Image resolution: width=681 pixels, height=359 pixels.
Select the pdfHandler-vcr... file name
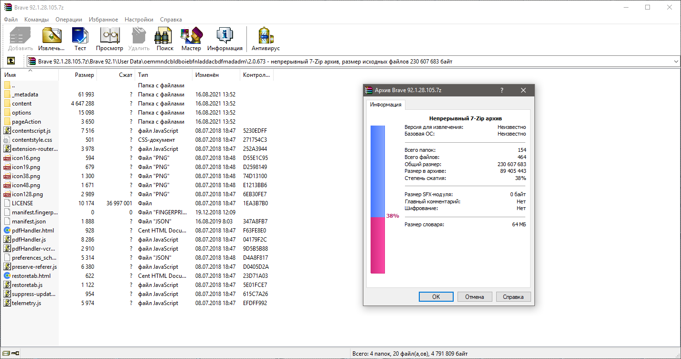tap(34, 249)
